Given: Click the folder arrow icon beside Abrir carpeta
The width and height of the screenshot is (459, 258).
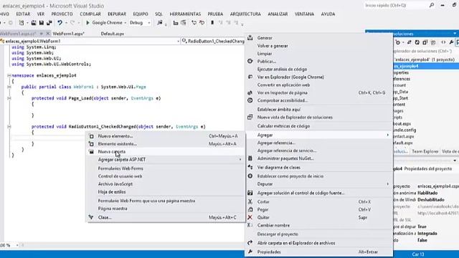Looking at the screenshot, I should tap(250, 243).
